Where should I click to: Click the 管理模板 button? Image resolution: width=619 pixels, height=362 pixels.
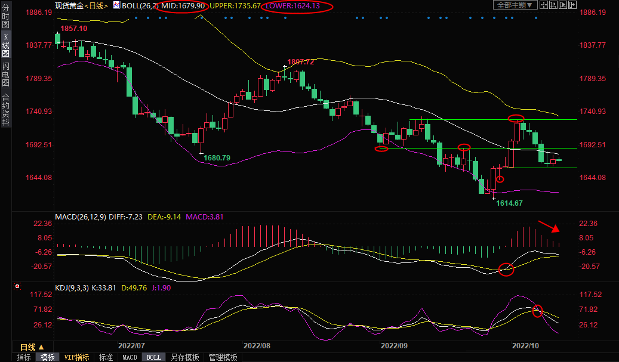[223, 357]
